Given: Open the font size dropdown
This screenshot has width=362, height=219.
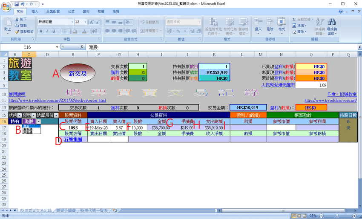Looking at the screenshot, I should click(x=86, y=22).
